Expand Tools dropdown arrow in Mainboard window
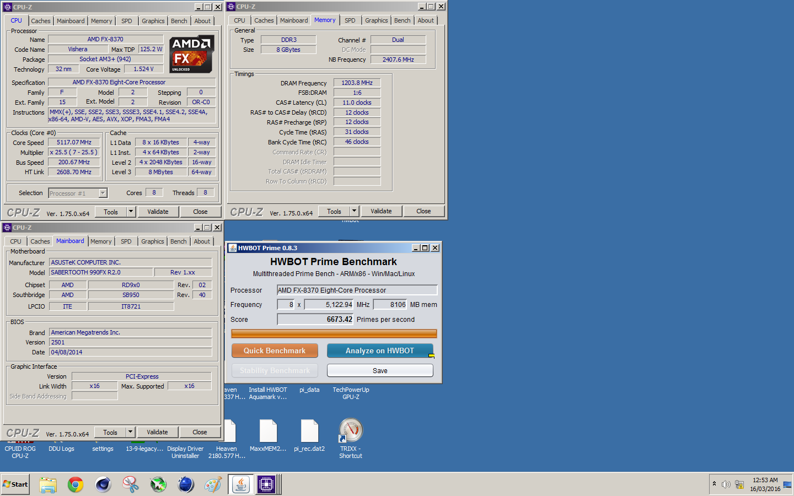The image size is (794, 496). [x=130, y=432]
